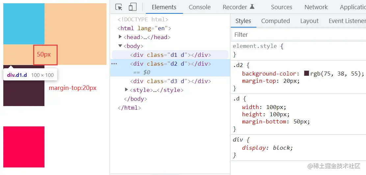Select the div class d1 d node
Screen dimensions: 366x175
(x=170, y=55)
